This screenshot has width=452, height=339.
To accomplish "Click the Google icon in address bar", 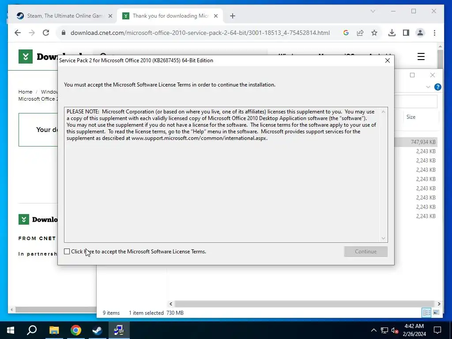I will [346, 33].
